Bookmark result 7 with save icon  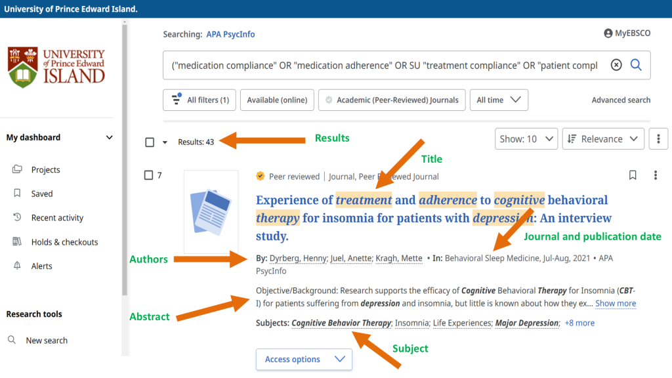tap(633, 175)
